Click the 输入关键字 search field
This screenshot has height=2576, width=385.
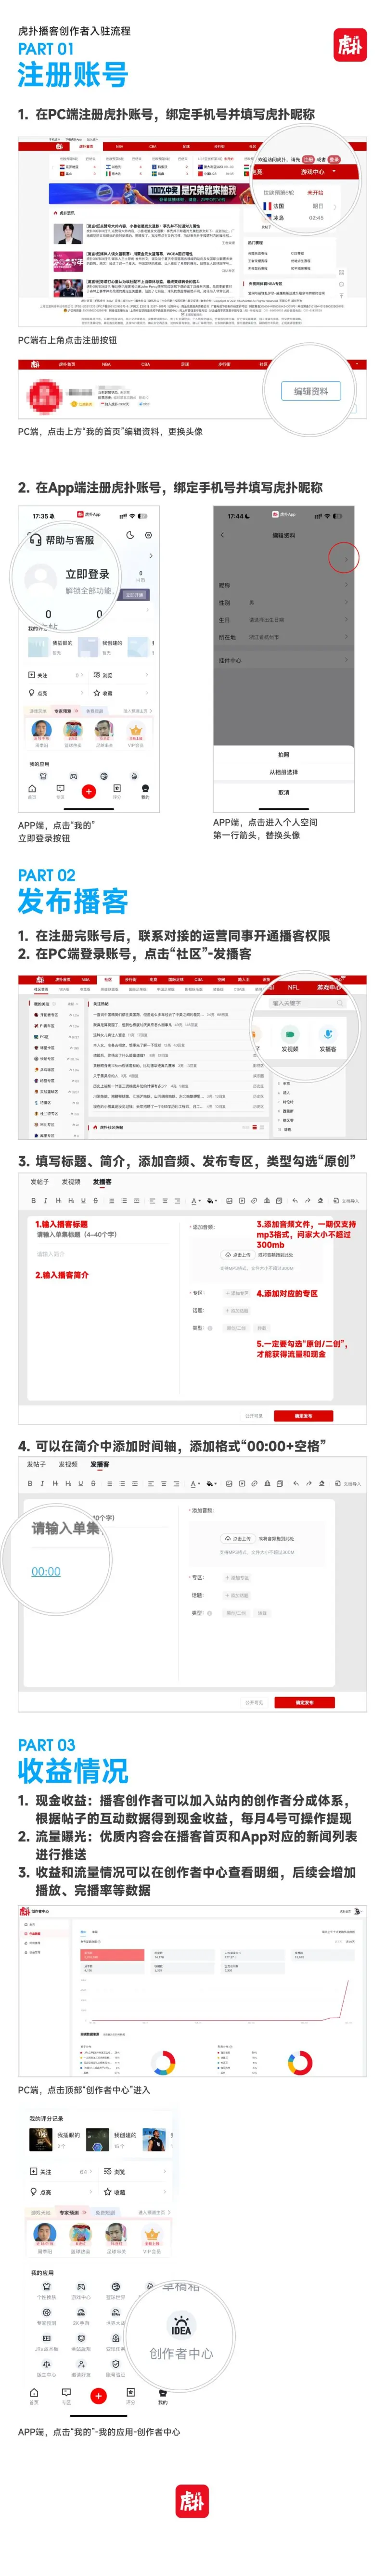308,1002
